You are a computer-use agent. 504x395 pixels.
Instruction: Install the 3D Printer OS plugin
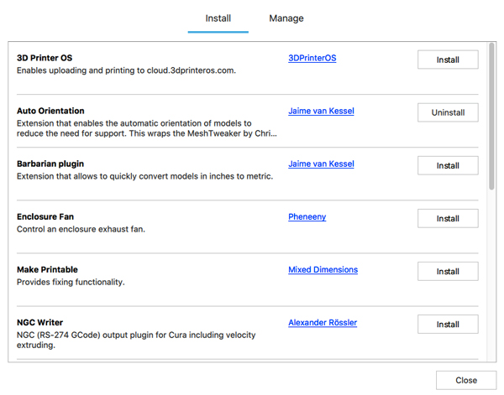[447, 60]
